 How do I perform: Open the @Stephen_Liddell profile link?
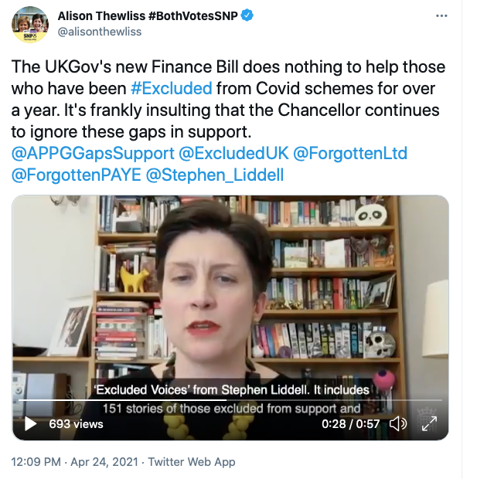point(215,175)
